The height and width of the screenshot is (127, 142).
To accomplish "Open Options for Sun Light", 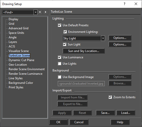I will [120, 44].
